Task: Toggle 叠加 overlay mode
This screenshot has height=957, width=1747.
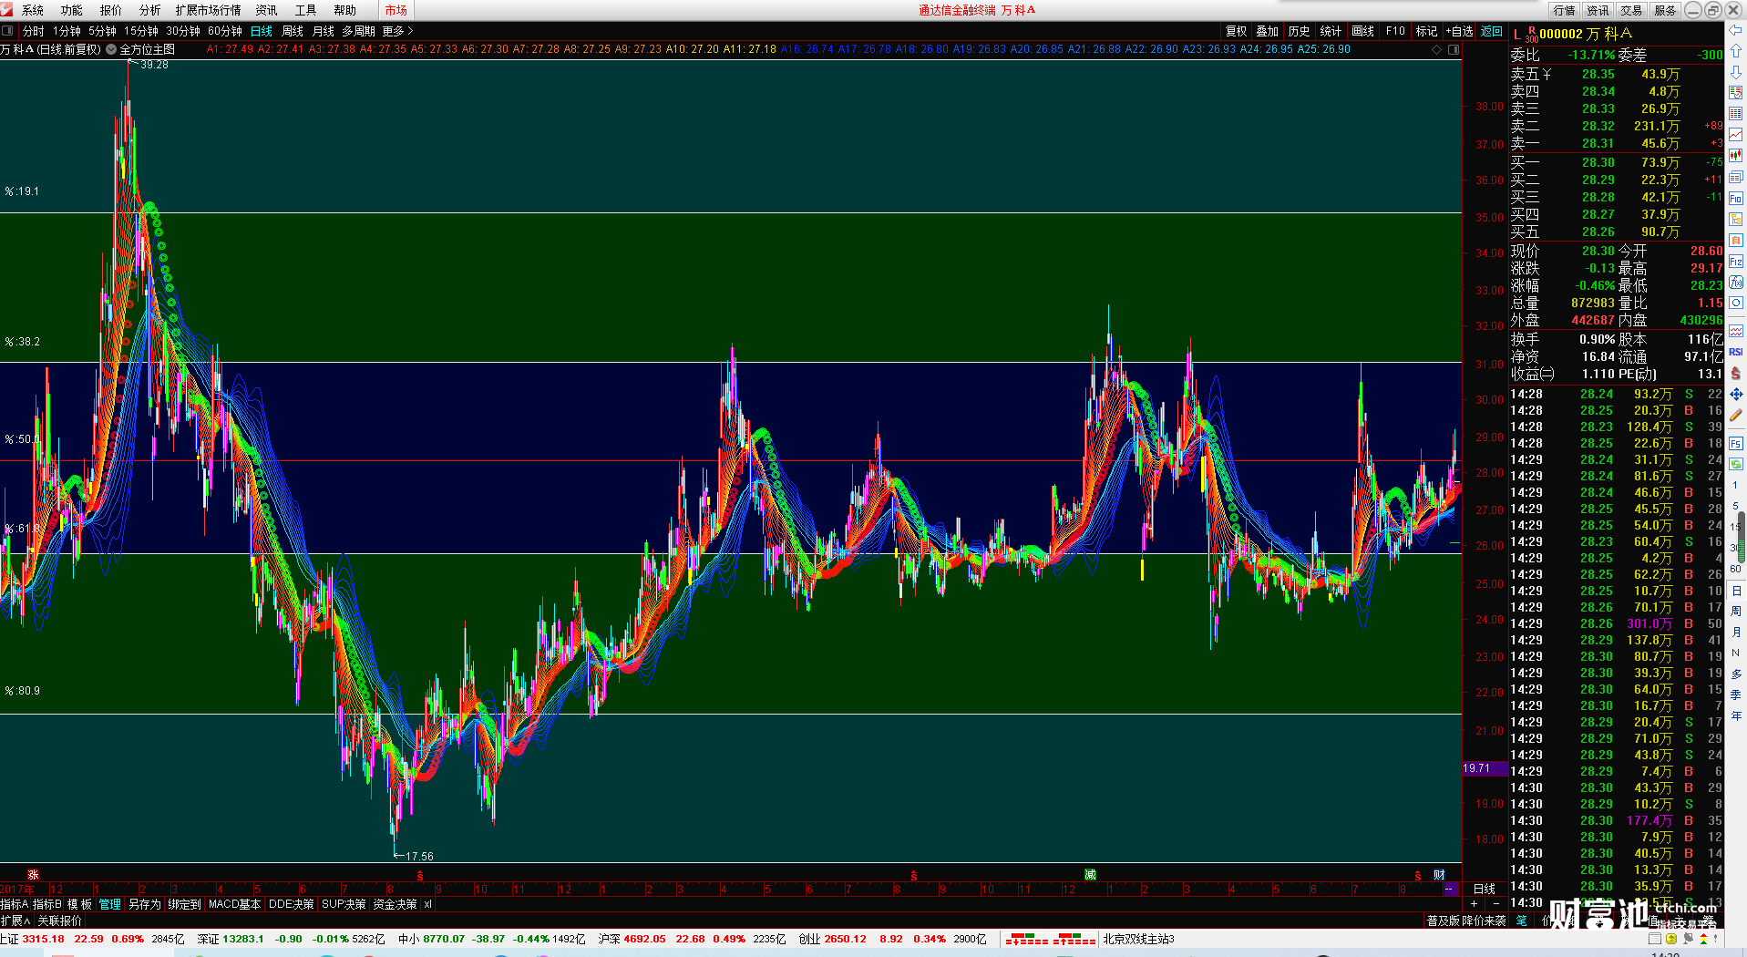Action: (x=1268, y=31)
